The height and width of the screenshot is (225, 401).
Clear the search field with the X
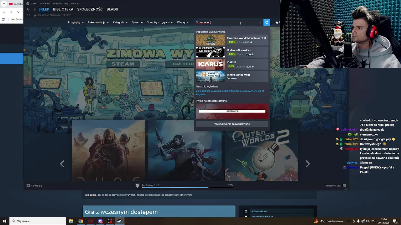point(260,22)
